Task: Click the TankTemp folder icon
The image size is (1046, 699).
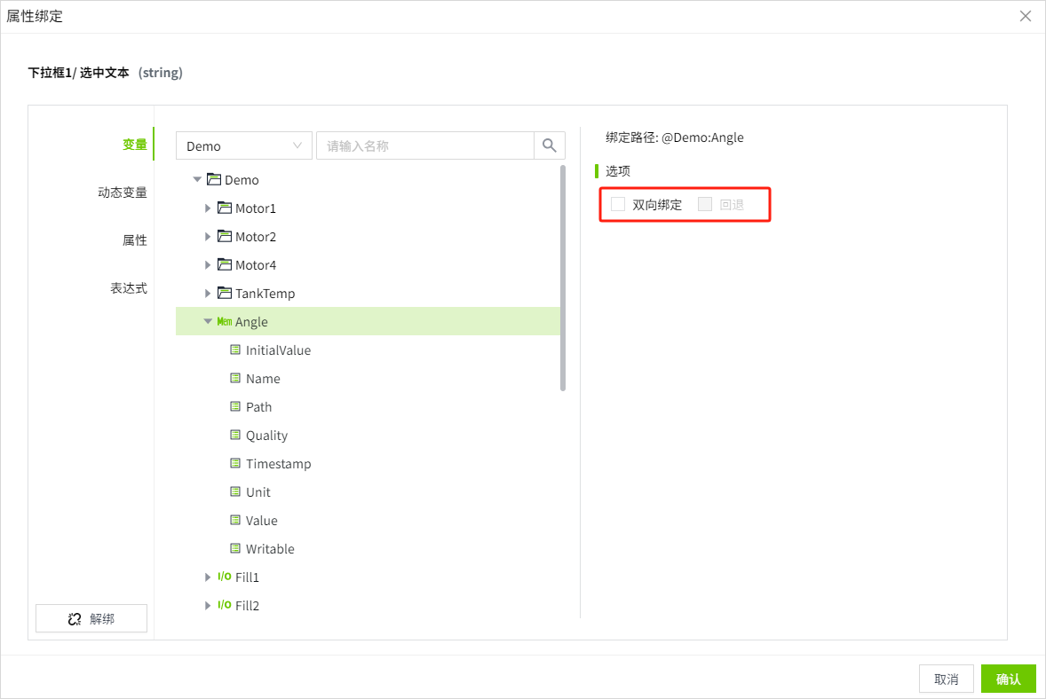Action: (224, 294)
